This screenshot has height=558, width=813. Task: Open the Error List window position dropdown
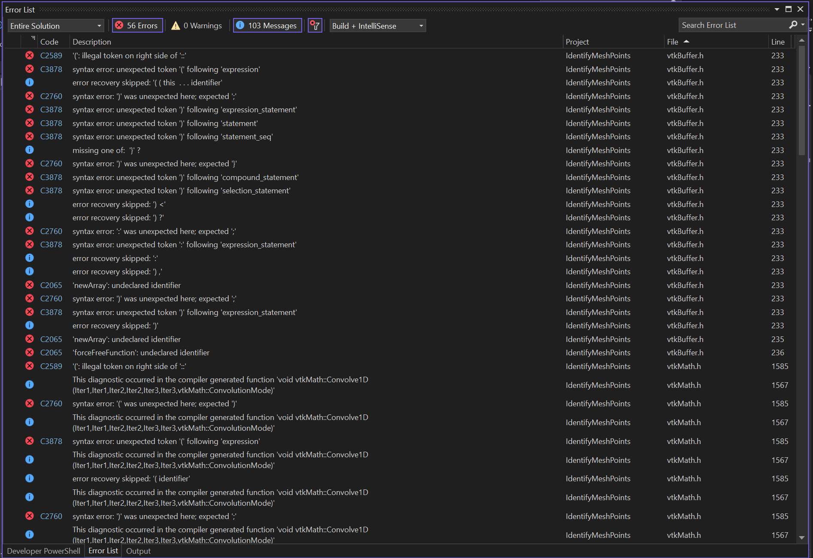(776, 9)
